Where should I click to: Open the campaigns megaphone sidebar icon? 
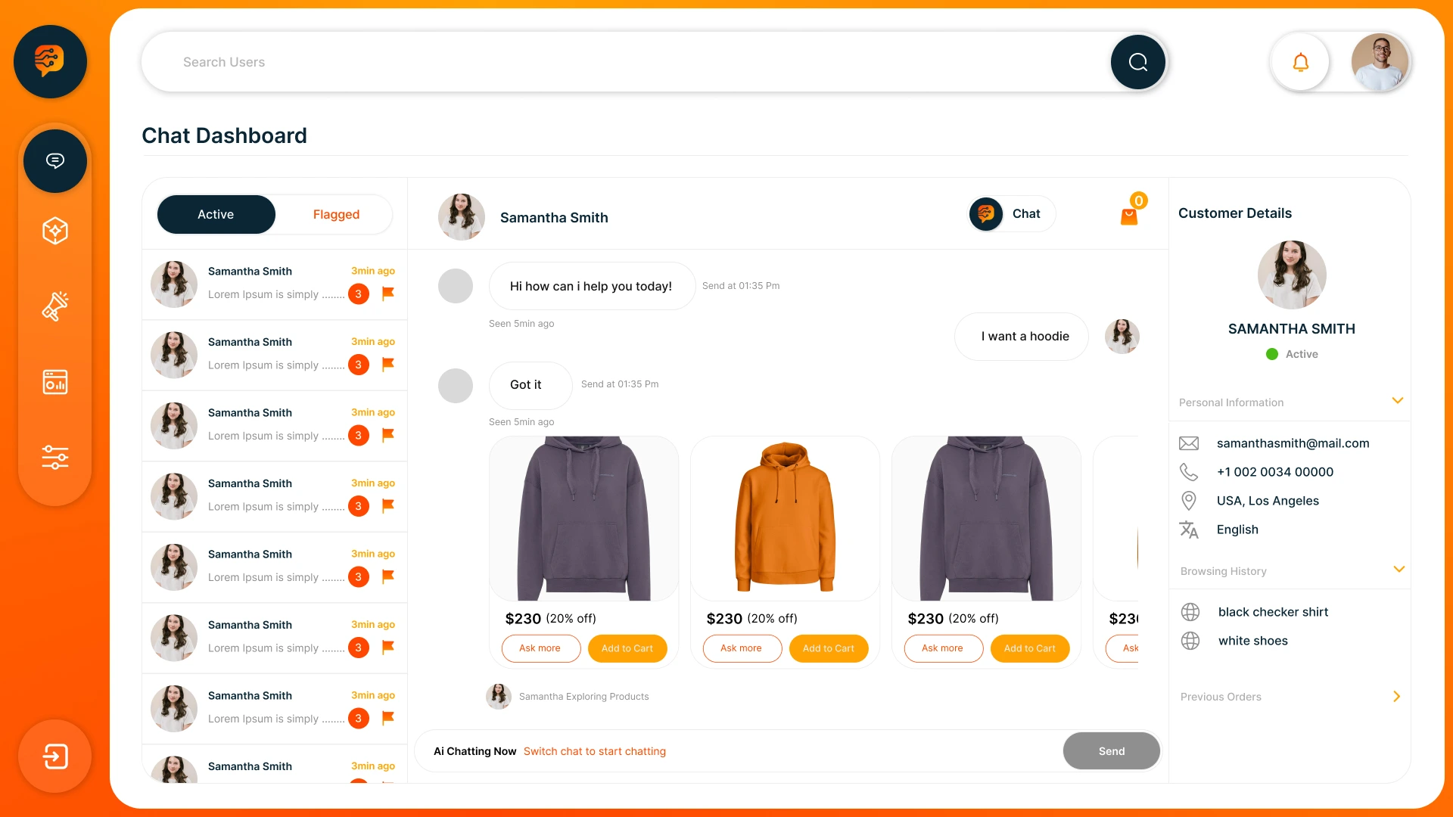[55, 306]
